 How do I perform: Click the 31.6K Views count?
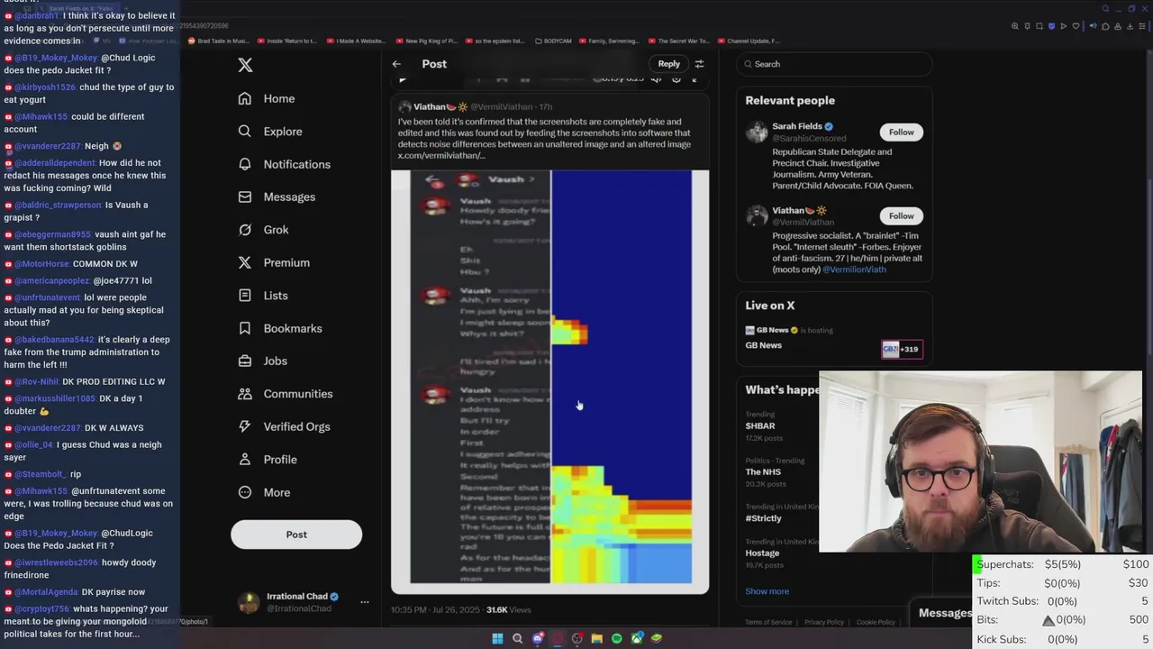509,610
